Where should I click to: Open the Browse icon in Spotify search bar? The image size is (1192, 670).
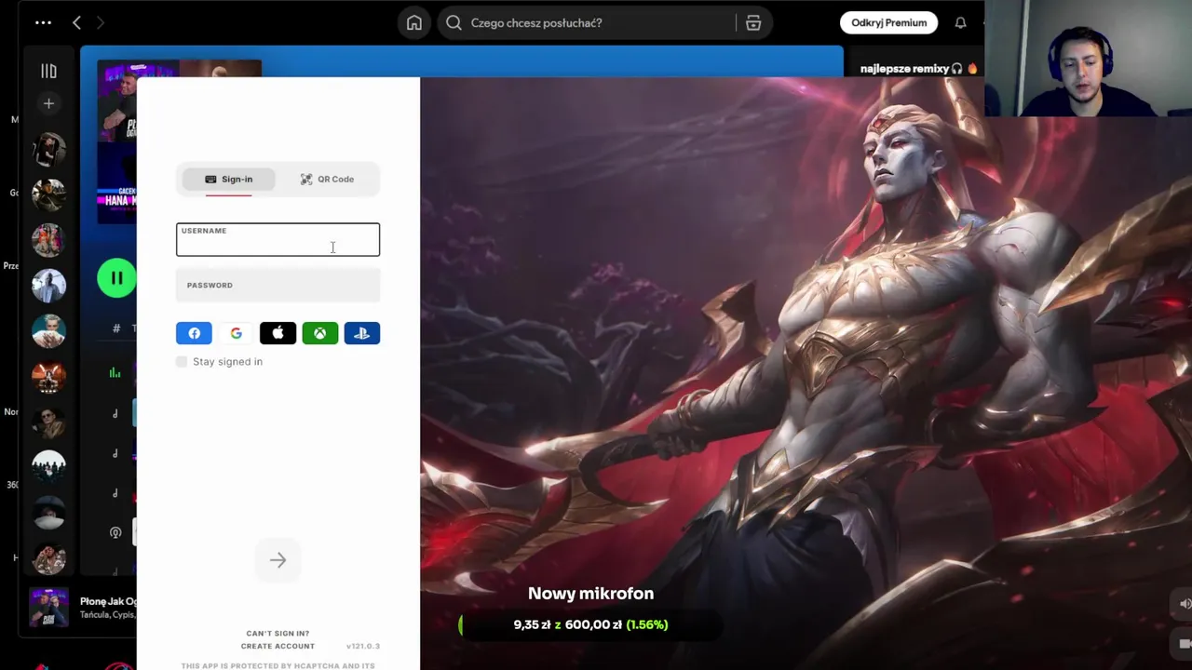tap(753, 22)
